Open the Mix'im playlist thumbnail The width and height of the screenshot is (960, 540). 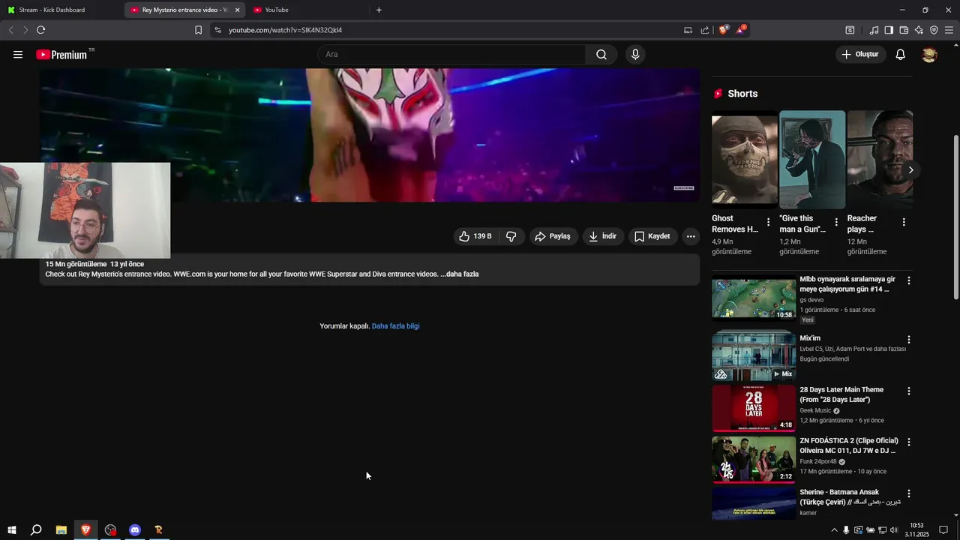754,358
